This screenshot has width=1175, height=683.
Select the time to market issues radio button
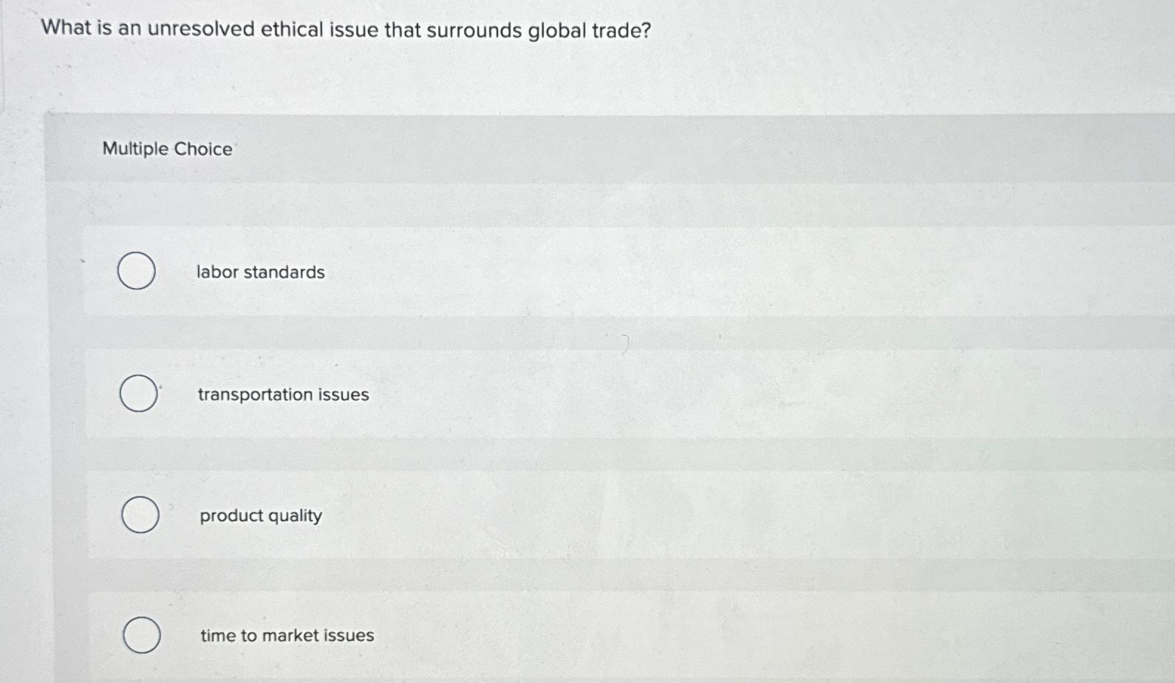pos(143,634)
